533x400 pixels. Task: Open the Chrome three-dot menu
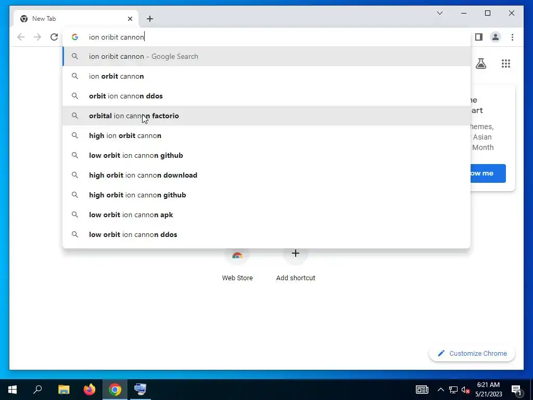(512, 37)
